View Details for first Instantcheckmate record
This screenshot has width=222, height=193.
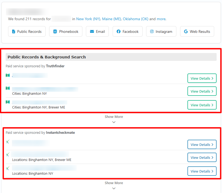202,145
